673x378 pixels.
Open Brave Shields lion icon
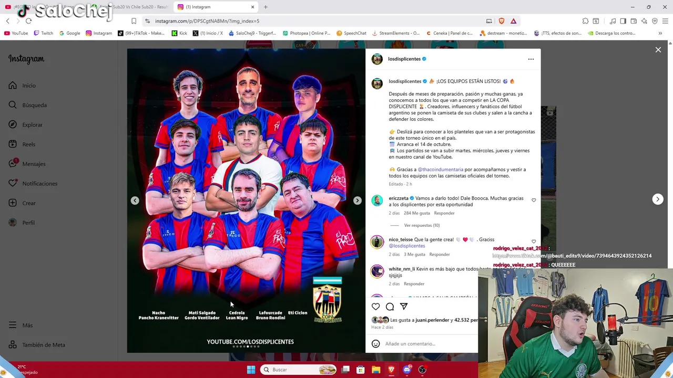tap(501, 21)
